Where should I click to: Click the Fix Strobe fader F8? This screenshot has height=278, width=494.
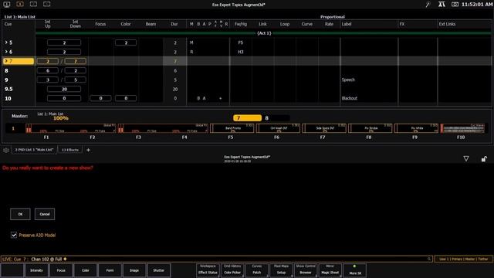coord(370,128)
